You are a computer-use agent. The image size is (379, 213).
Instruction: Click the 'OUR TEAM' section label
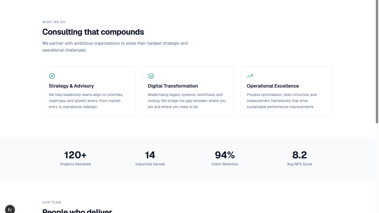point(52,202)
